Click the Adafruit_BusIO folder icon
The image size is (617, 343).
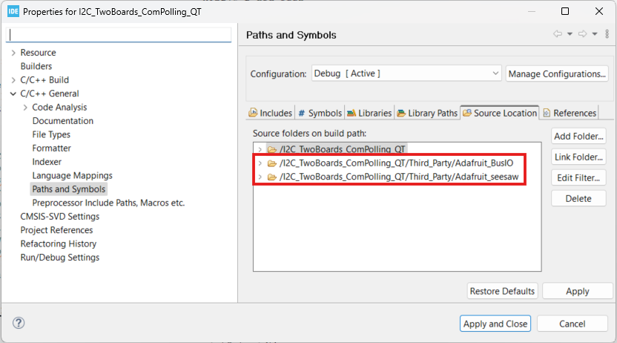(x=272, y=163)
